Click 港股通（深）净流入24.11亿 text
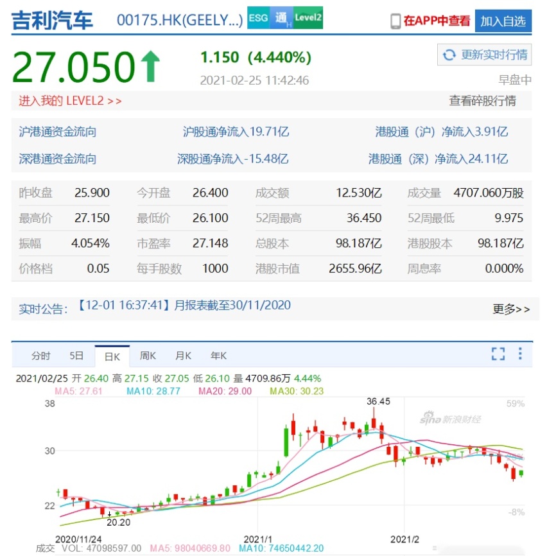Viewport: 547px width, 556px height. point(438,159)
